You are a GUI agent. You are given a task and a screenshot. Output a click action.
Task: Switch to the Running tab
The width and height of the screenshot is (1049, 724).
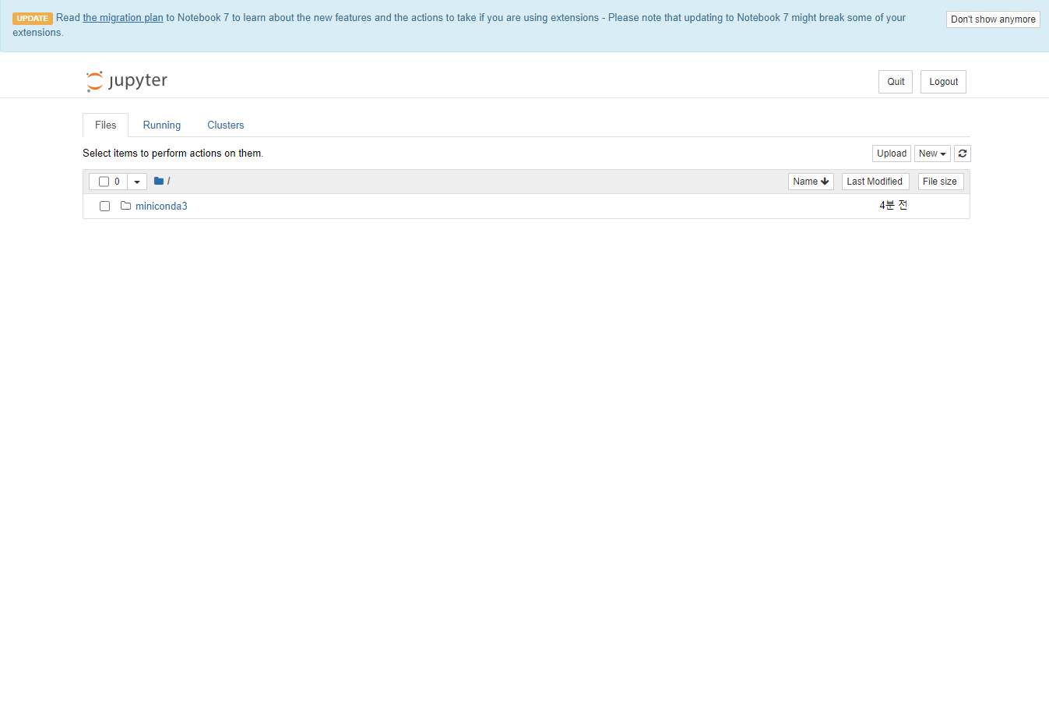(x=162, y=125)
